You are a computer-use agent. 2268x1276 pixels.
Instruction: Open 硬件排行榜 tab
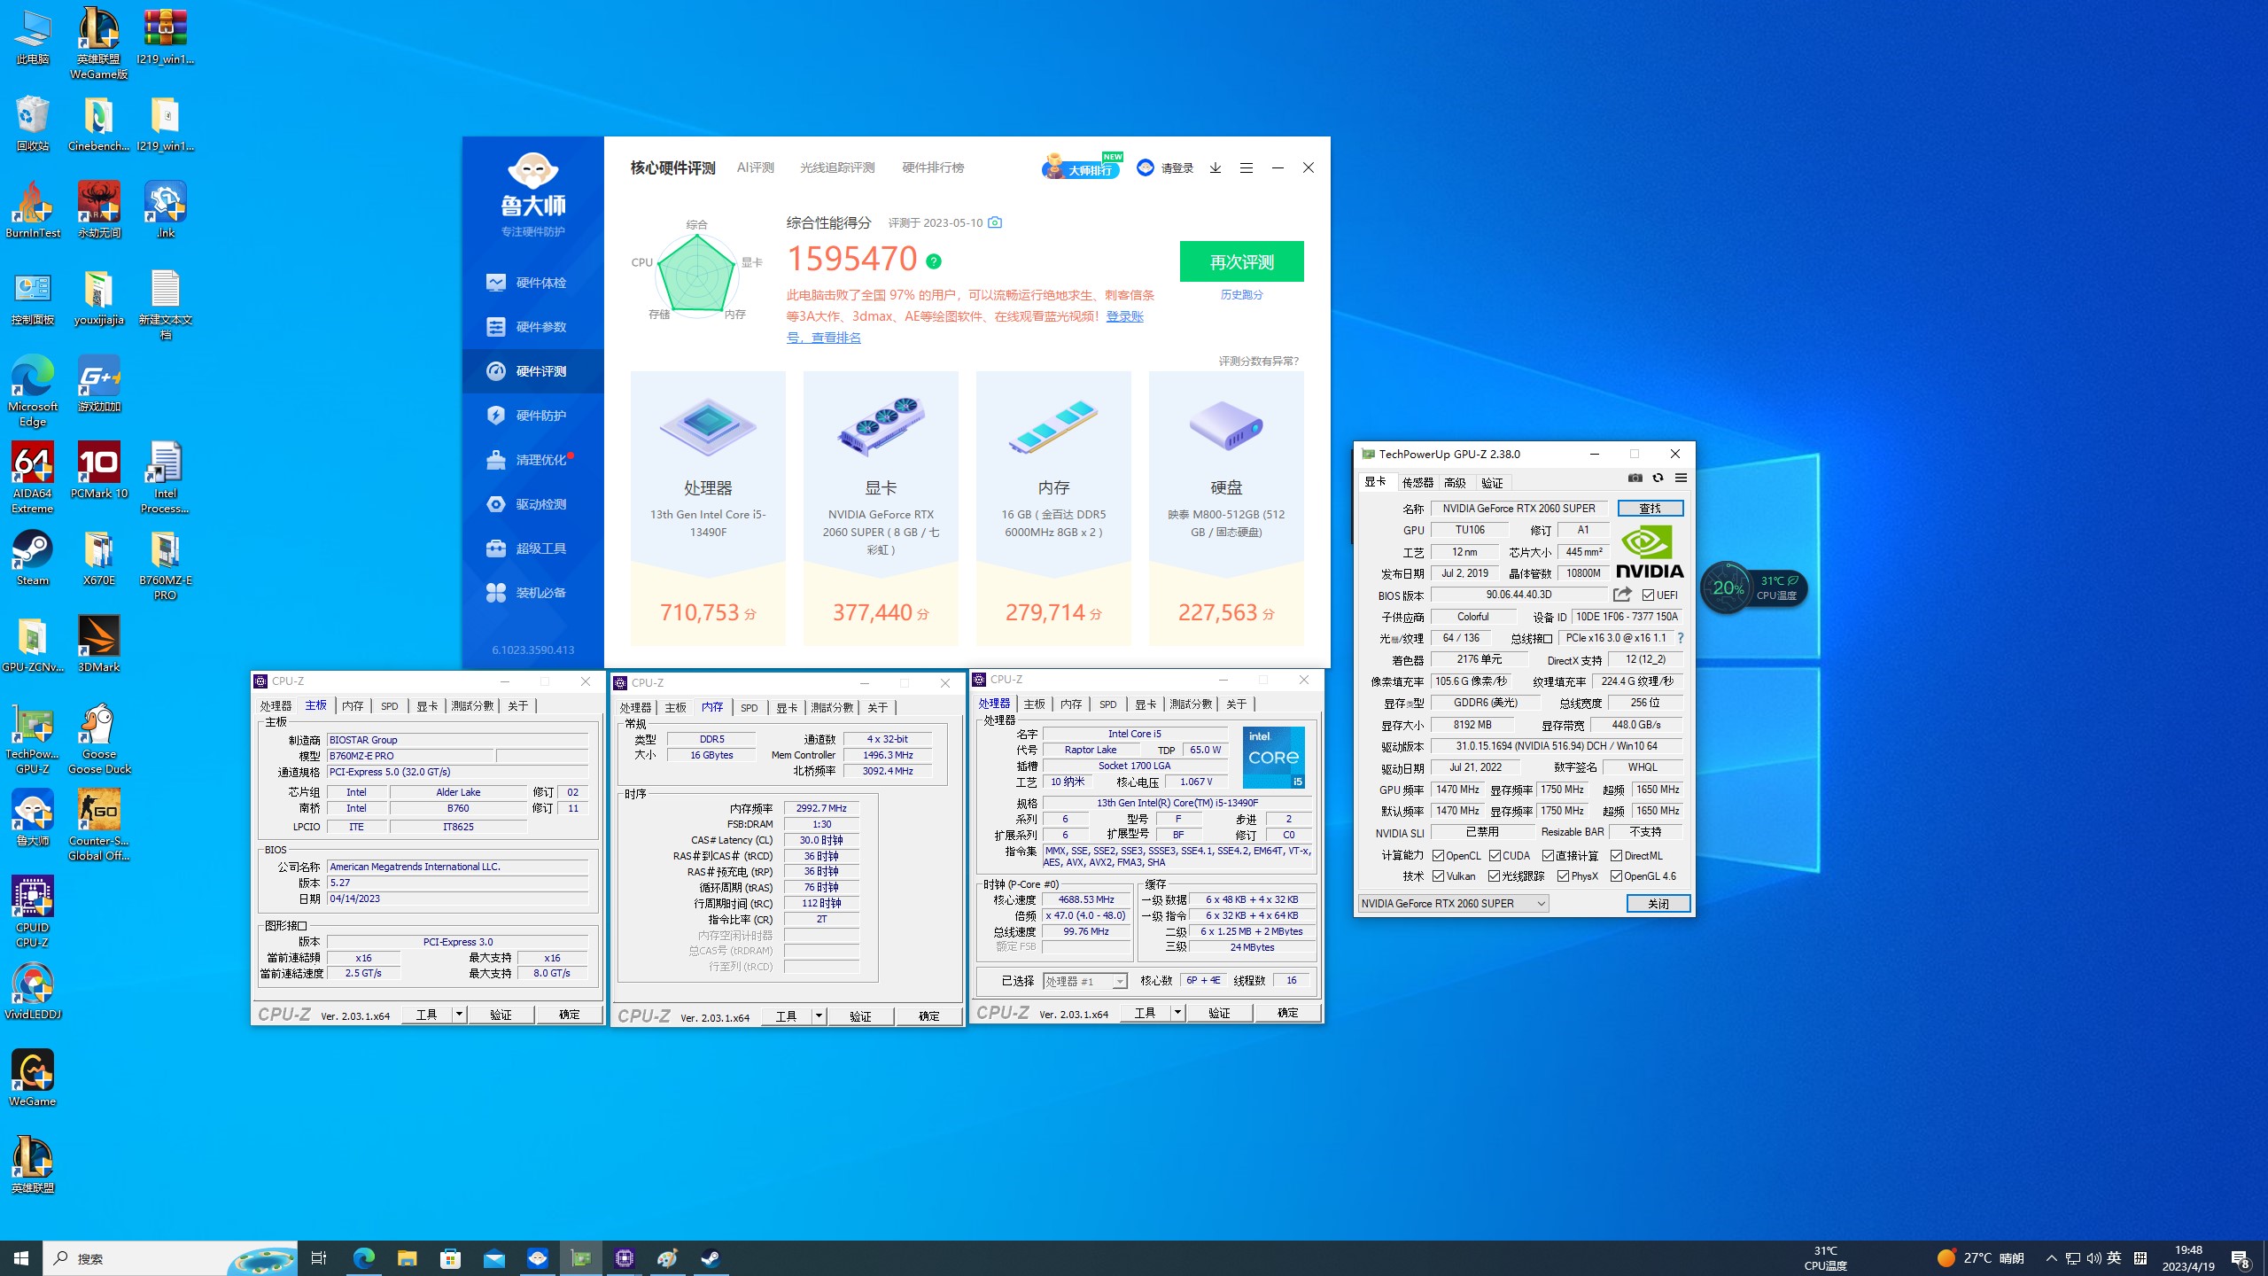click(933, 167)
